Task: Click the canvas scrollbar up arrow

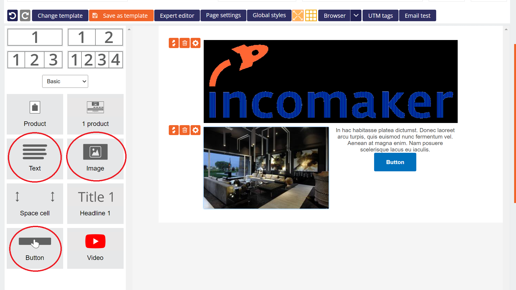Action: (506, 29)
